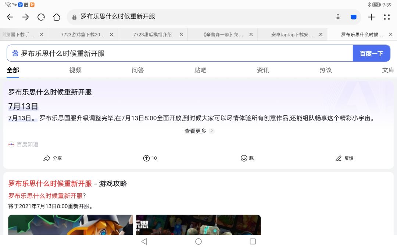Switch to the 安卓taptap下载安 tab

[292, 35]
